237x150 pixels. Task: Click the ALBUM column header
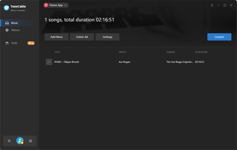171,52
